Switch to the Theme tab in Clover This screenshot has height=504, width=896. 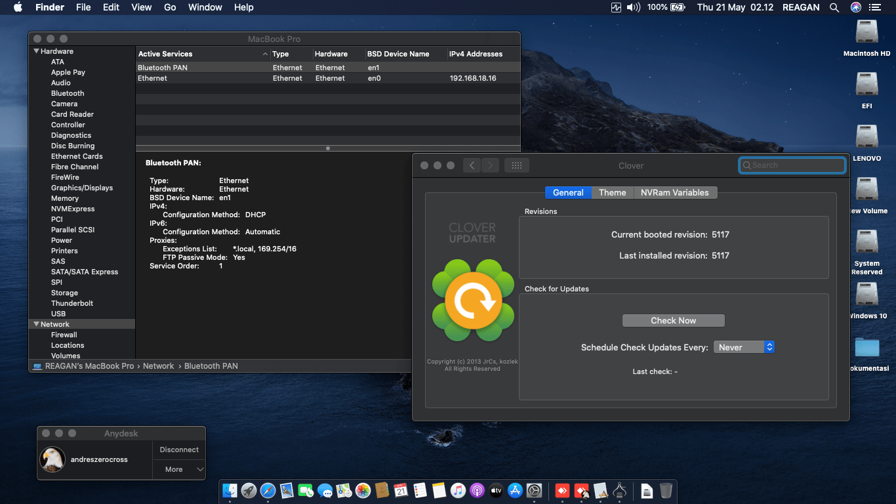pos(613,192)
